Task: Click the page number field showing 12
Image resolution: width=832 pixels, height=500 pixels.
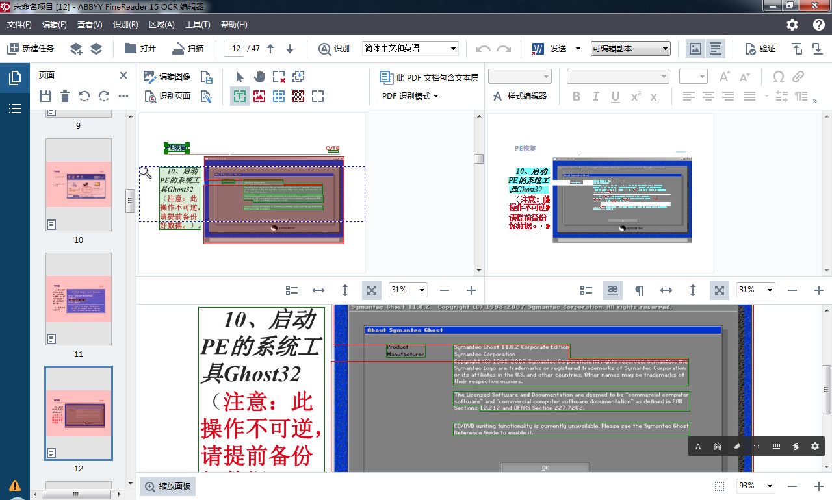Action: point(234,49)
